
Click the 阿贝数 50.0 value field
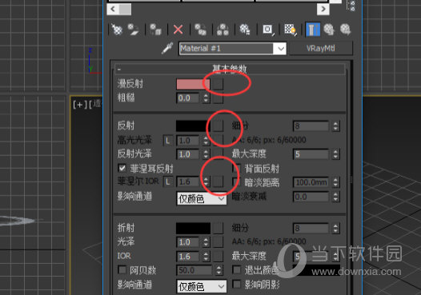click(194, 270)
